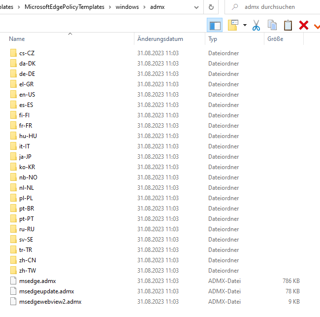Select the msedge.admx file name
320x317 pixels.
[37, 281]
